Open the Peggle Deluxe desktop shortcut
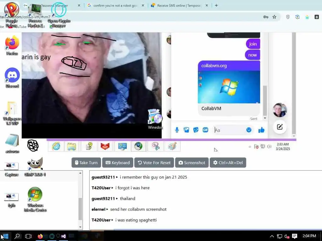 (x=12, y=15)
